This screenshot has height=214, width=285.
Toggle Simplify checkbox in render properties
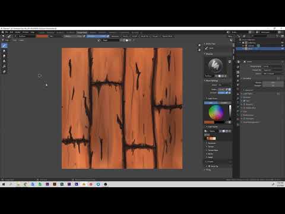pyautogui.click(x=245, y=104)
